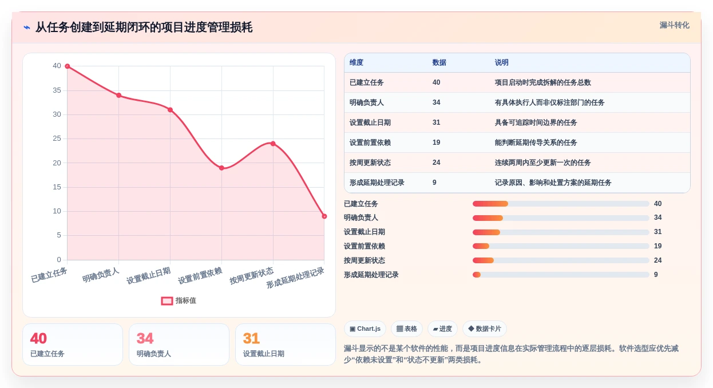The image size is (713, 388).
Task: Click the x-axis label 设置前置依赖
Action: [200, 276]
